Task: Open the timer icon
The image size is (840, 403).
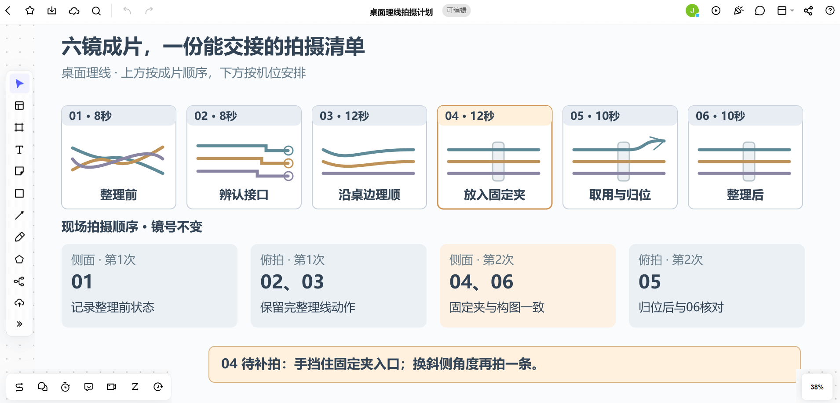Action: coord(66,387)
